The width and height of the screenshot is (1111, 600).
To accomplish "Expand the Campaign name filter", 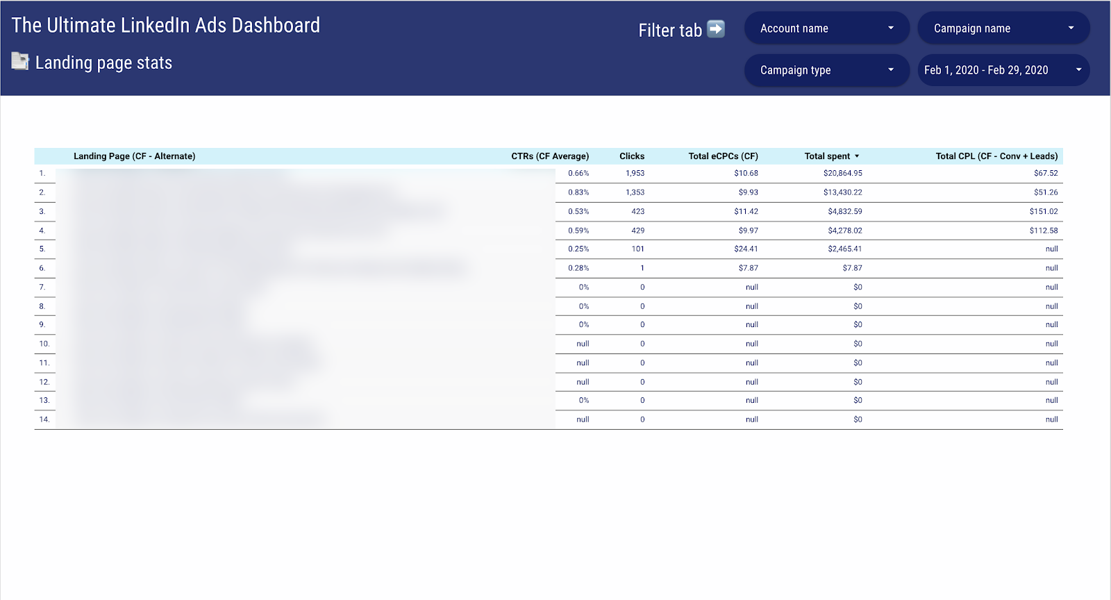I will point(1003,28).
